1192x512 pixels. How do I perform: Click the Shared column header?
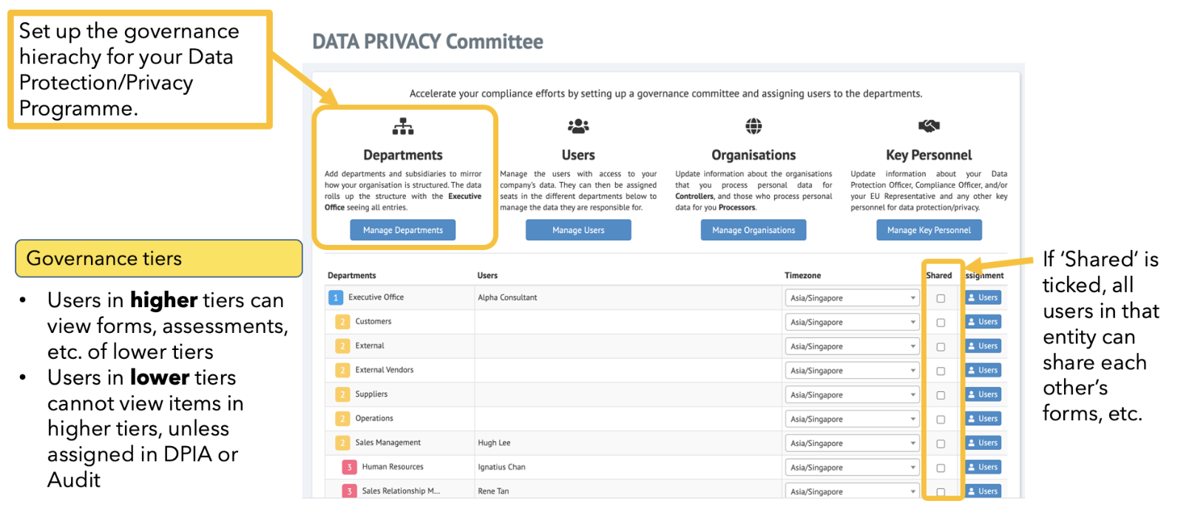(x=939, y=275)
